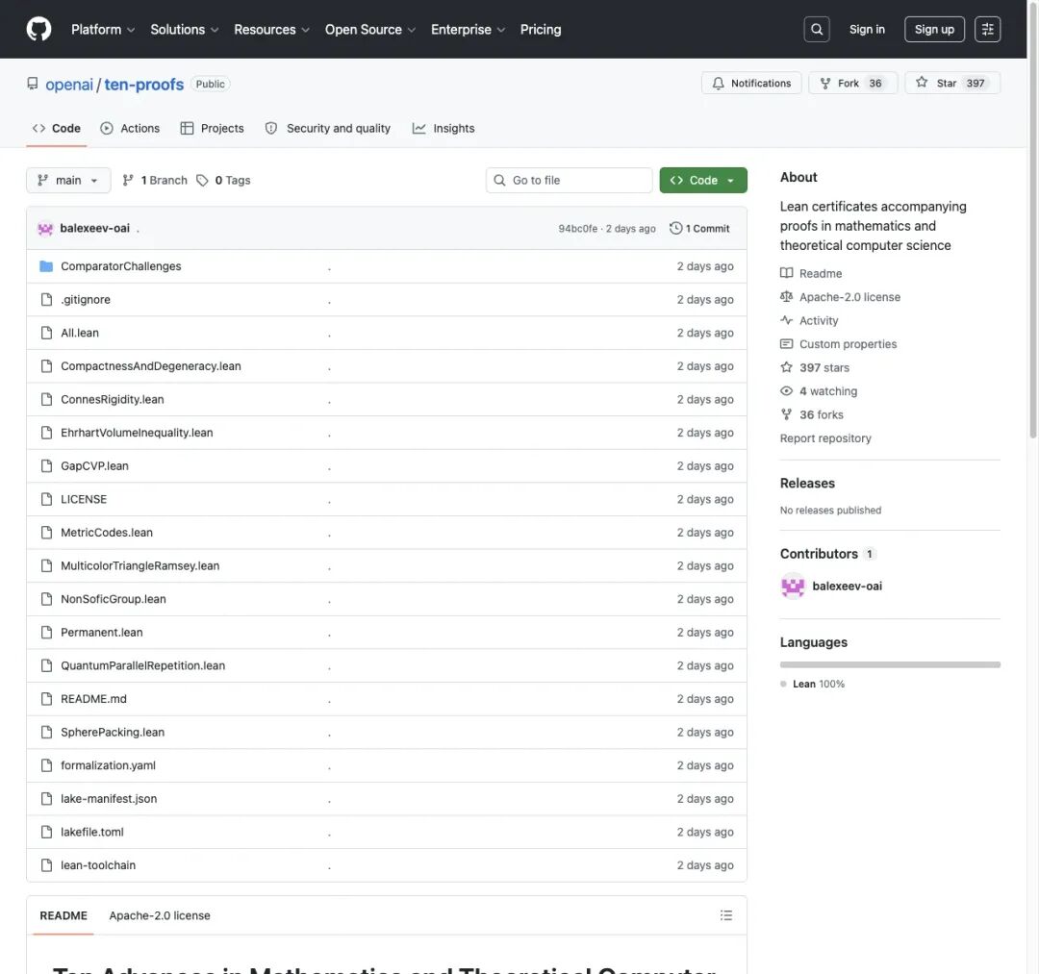Viewport: 1039px width, 974px height.
Task: Open EhrhartVolumeInequality.lean file
Action: tap(137, 433)
